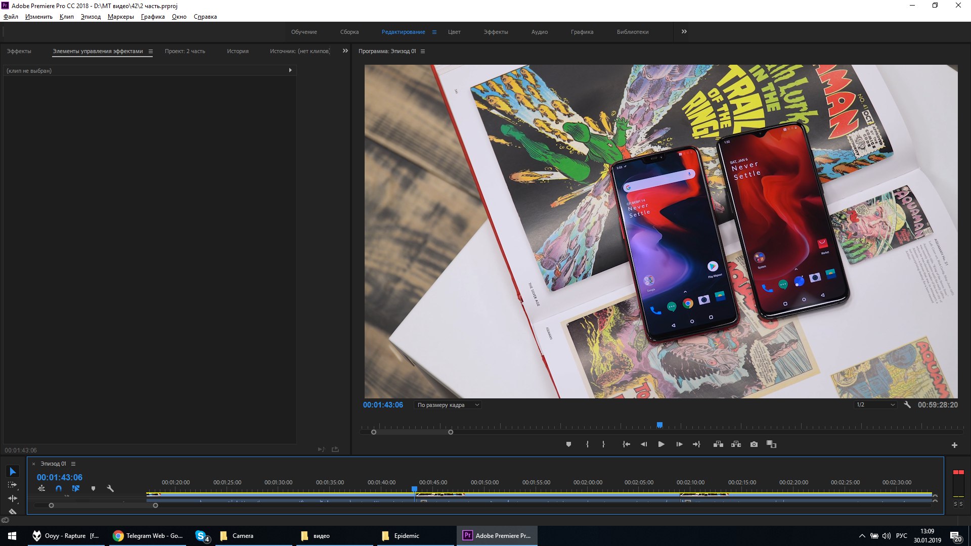This screenshot has height=546, width=971.
Task: Select the Ripple Edit tool
Action: click(13, 498)
